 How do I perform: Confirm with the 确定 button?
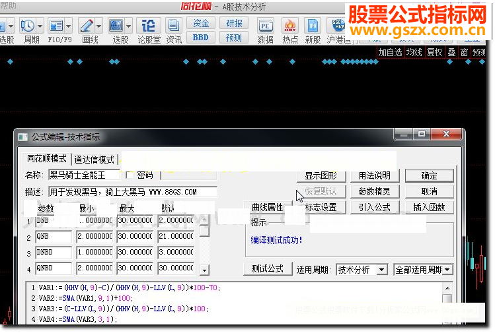[x=430, y=176]
